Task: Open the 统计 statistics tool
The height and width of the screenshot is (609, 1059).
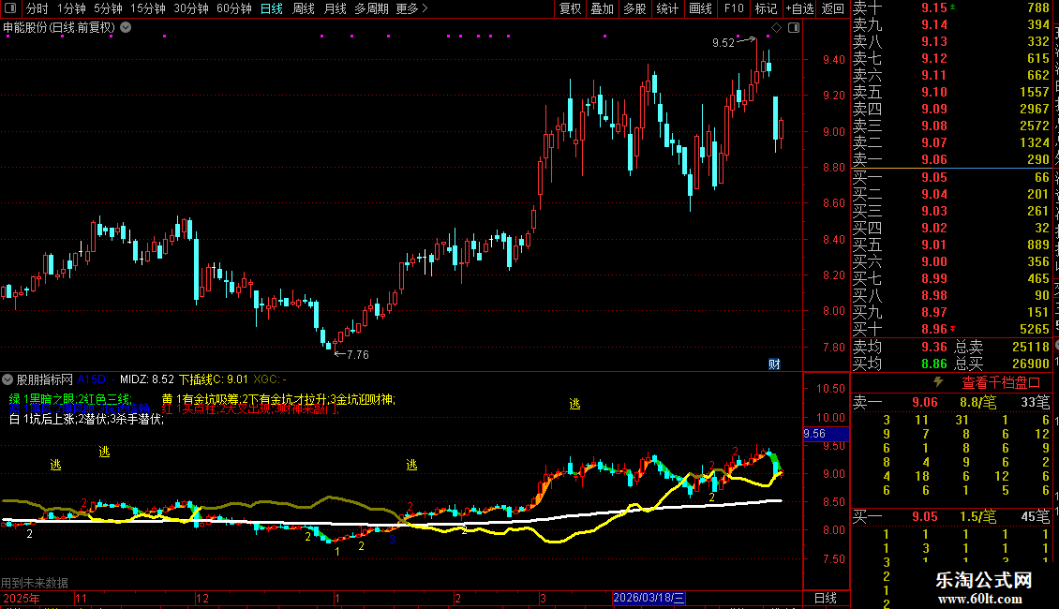Action: tap(667, 8)
